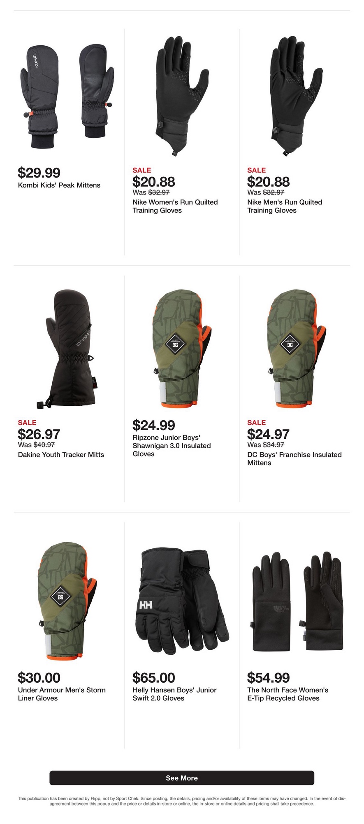Click the Dakine Youth Tracker Mitts title
Image resolution: width=364 pixels, height=824 pixels.
coord(61,455)
